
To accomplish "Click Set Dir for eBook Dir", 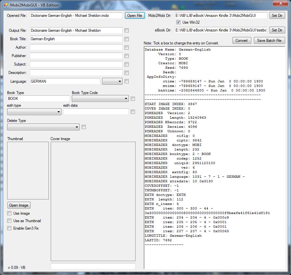I will [277, 30].
